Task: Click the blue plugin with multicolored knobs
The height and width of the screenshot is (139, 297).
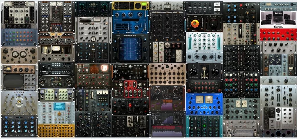Action: coord(19,37)
